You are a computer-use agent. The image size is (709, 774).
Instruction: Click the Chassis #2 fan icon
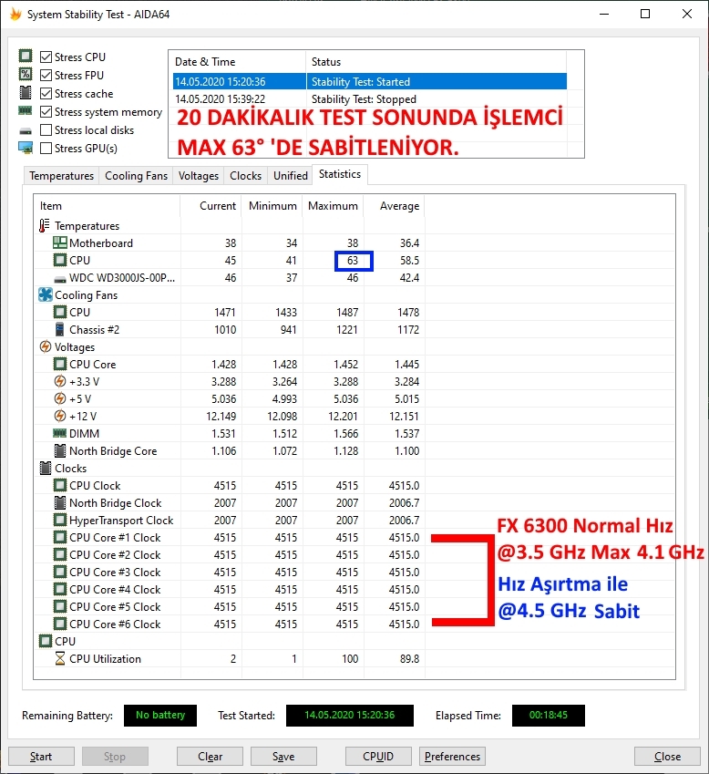[x=60, y=329]
